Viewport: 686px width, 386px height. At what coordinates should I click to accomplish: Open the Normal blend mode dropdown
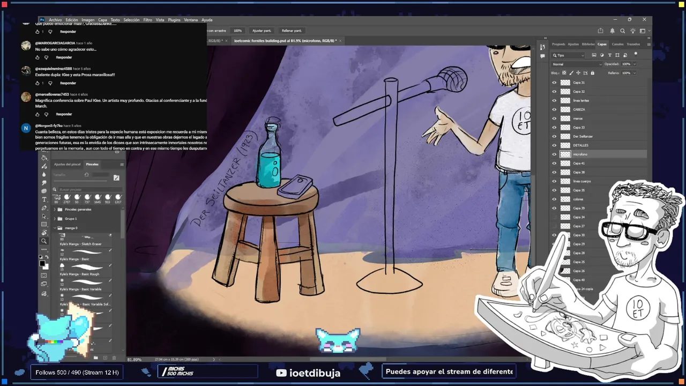pyautogui.click(x=577, y=64)
